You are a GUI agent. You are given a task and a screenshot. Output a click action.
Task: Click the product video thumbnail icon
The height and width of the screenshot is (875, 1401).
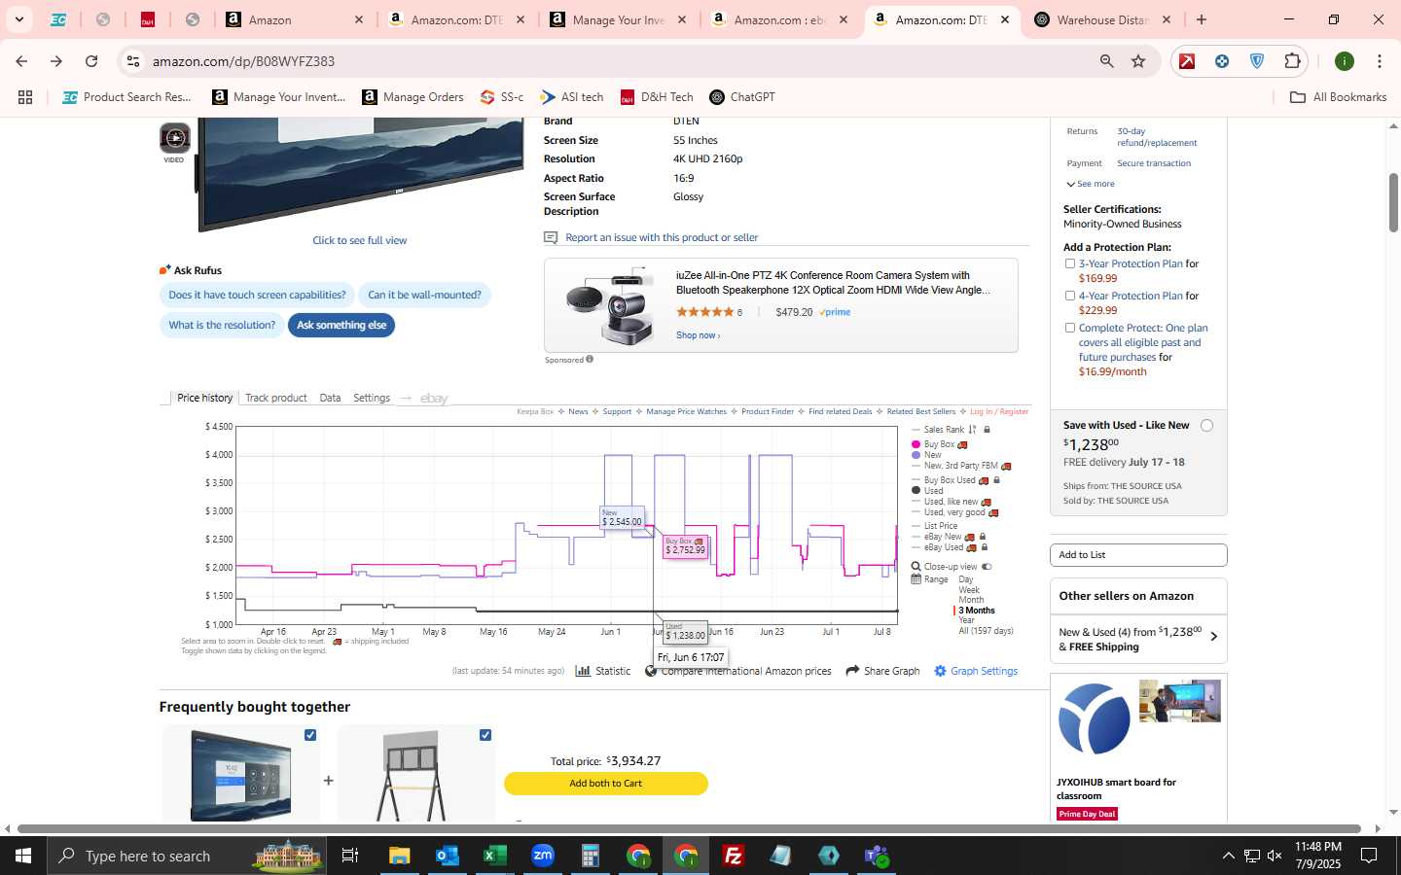[174, 138]
